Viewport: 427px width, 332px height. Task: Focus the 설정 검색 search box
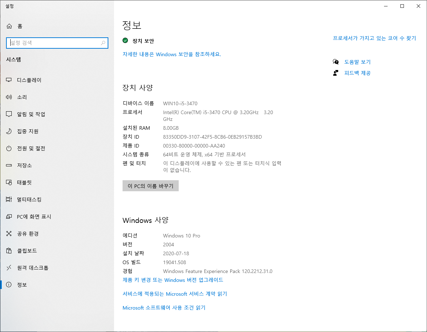[x=57, y=43]
